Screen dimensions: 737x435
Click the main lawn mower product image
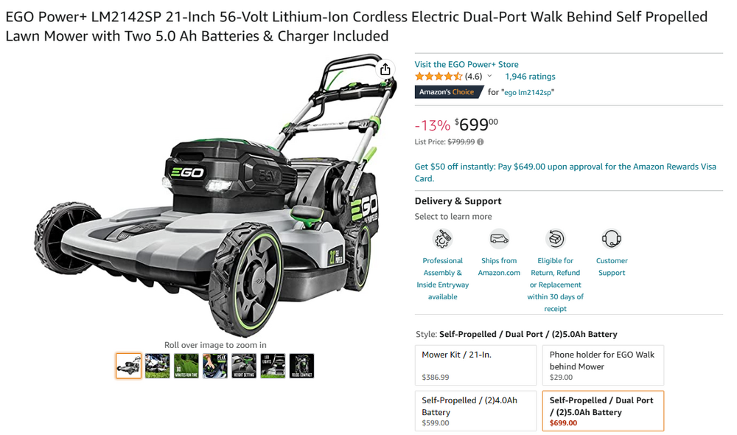point(215,195)
